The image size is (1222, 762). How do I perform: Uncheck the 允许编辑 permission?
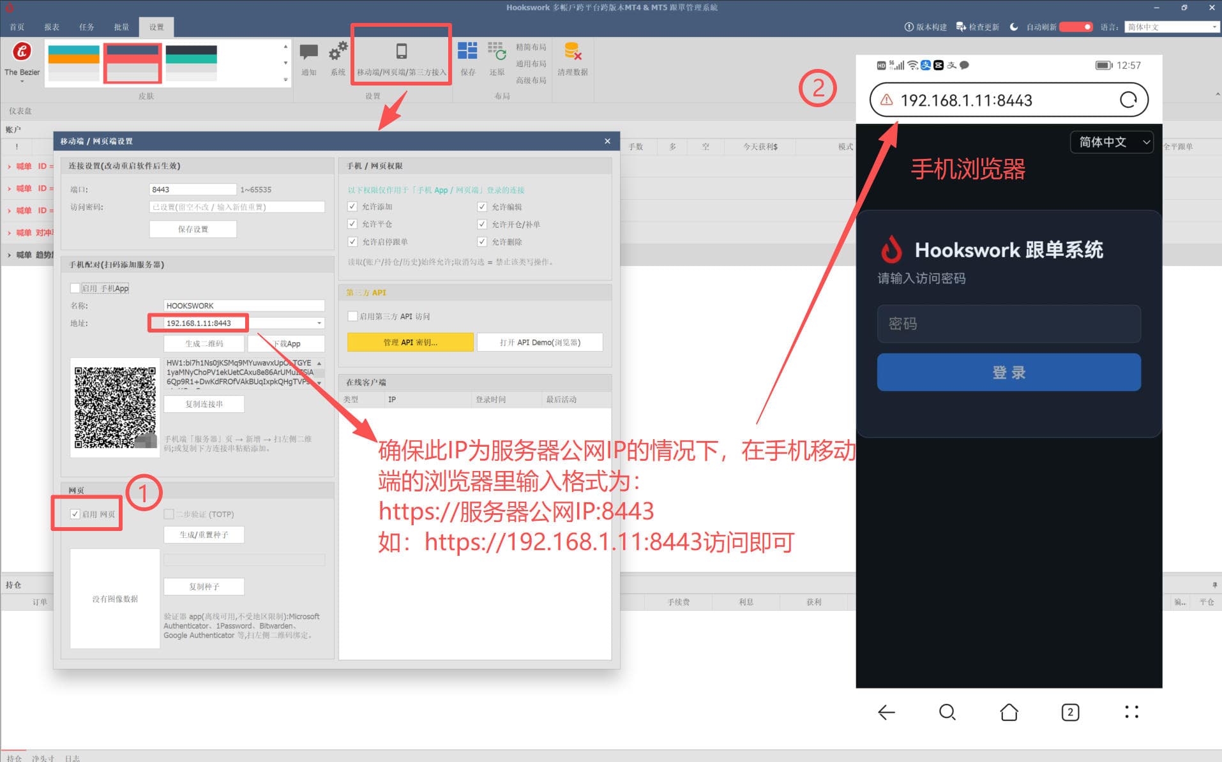tap(482, 207)
